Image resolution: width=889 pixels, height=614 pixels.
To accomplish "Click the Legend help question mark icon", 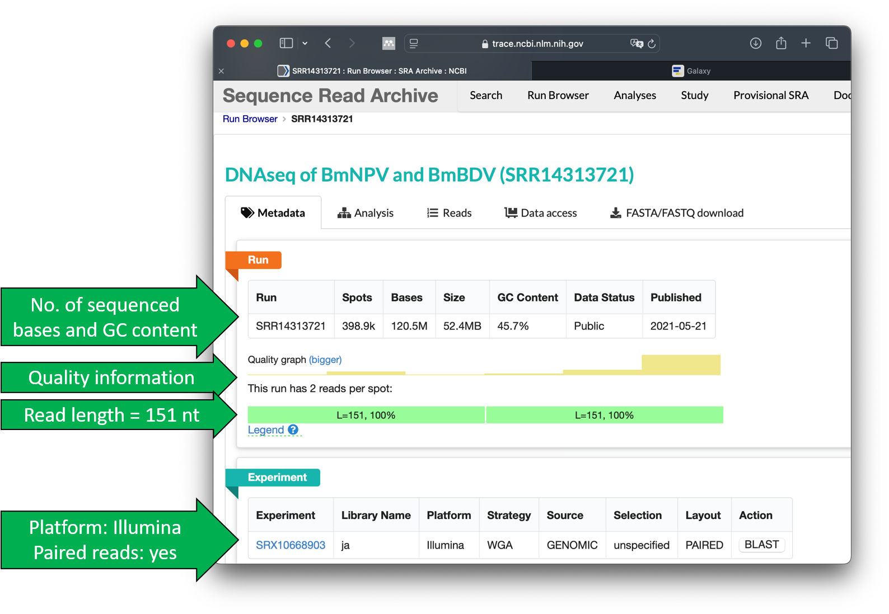I will [x=293, y=429].
